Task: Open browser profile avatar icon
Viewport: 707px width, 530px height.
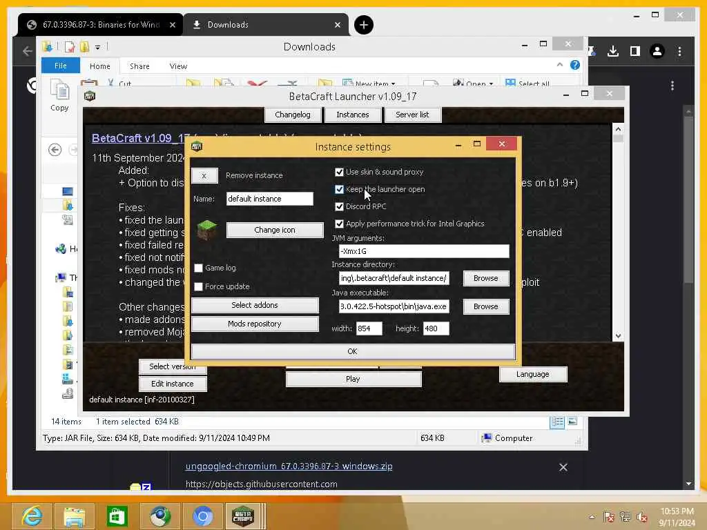Action: (x=657, y=51)
